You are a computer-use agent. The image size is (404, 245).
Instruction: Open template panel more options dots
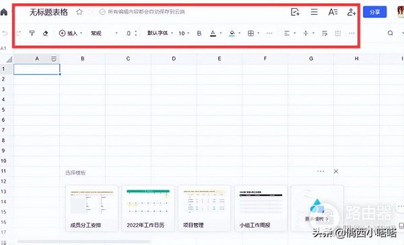click(x=321, y=172)
